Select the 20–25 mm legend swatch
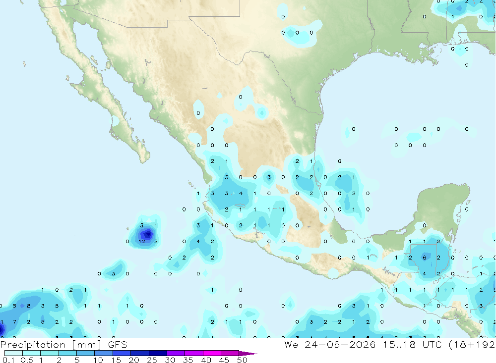 [x=139, y=353]
